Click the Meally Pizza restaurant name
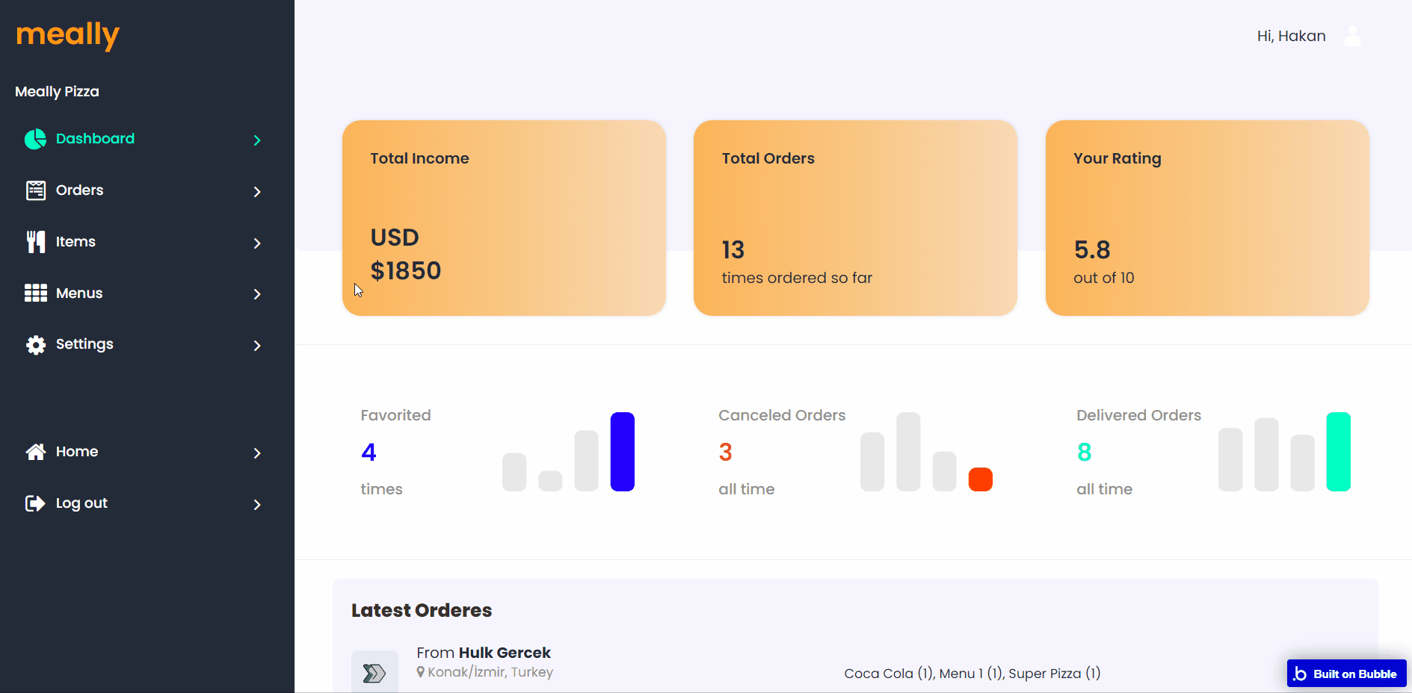Image resolution: width=1412 pixels, height=693 pixels. [57, 92]
